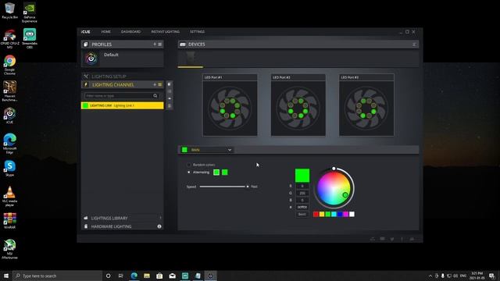Click the Facebook icon in iCUE footer
Screen dimensions: 500x281
pos(402,239)
